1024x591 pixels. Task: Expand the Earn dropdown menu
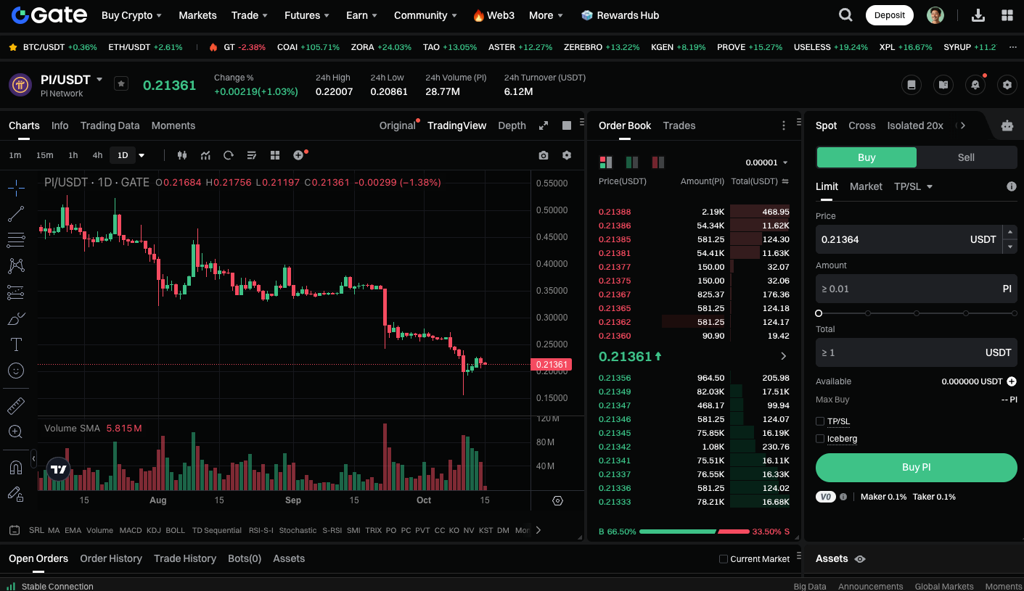tap(362, 15)
